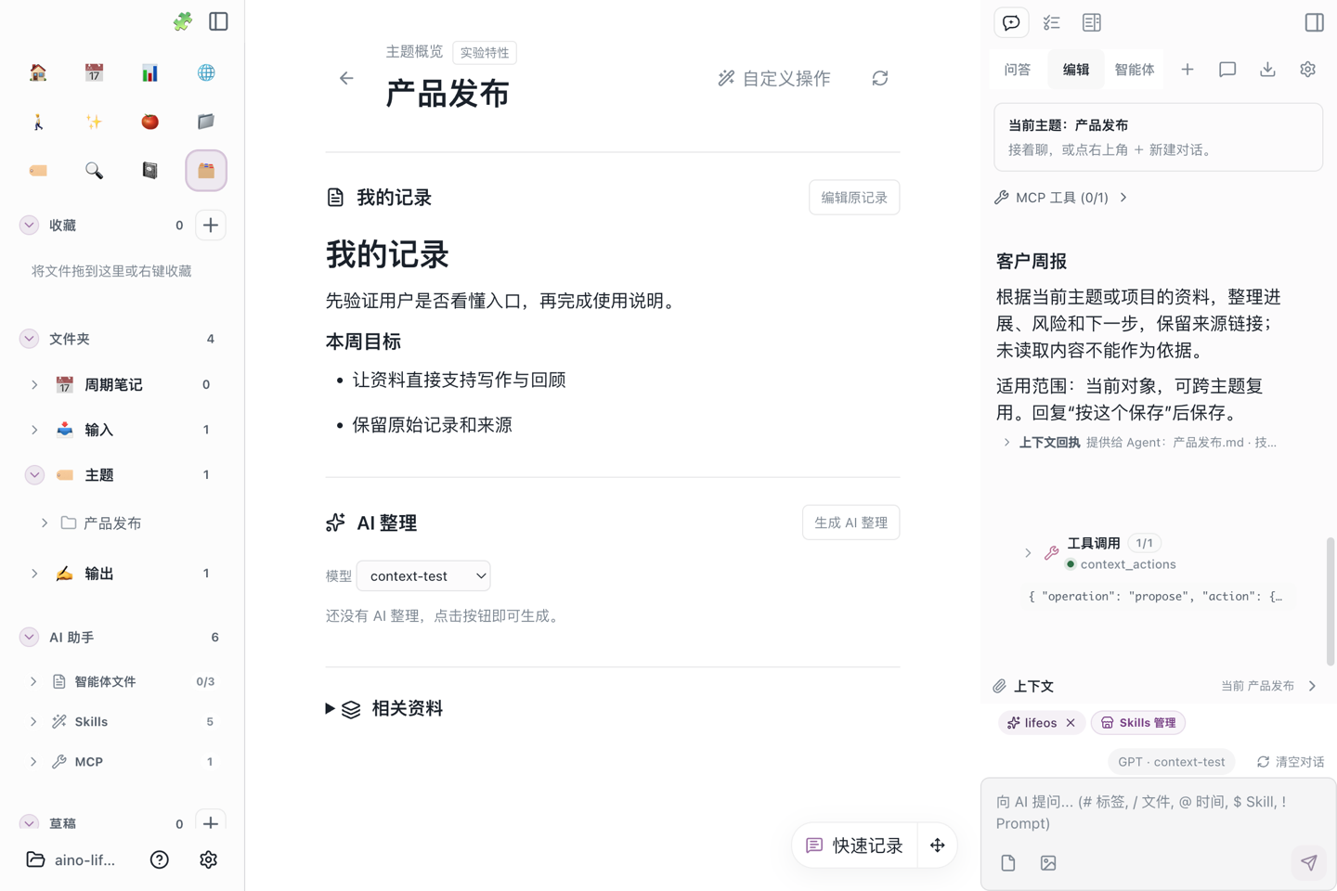Open 自定义操作
Screen dimensions: 1337x891
point(774,79)
